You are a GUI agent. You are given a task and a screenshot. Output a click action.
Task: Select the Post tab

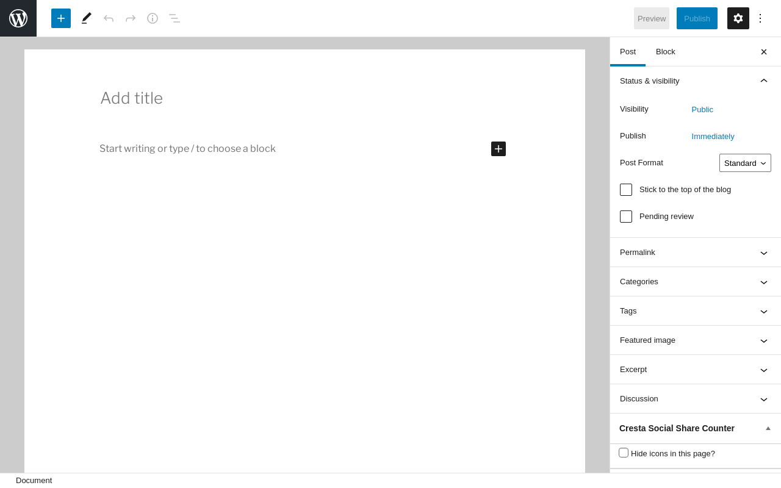coord(628,52)
